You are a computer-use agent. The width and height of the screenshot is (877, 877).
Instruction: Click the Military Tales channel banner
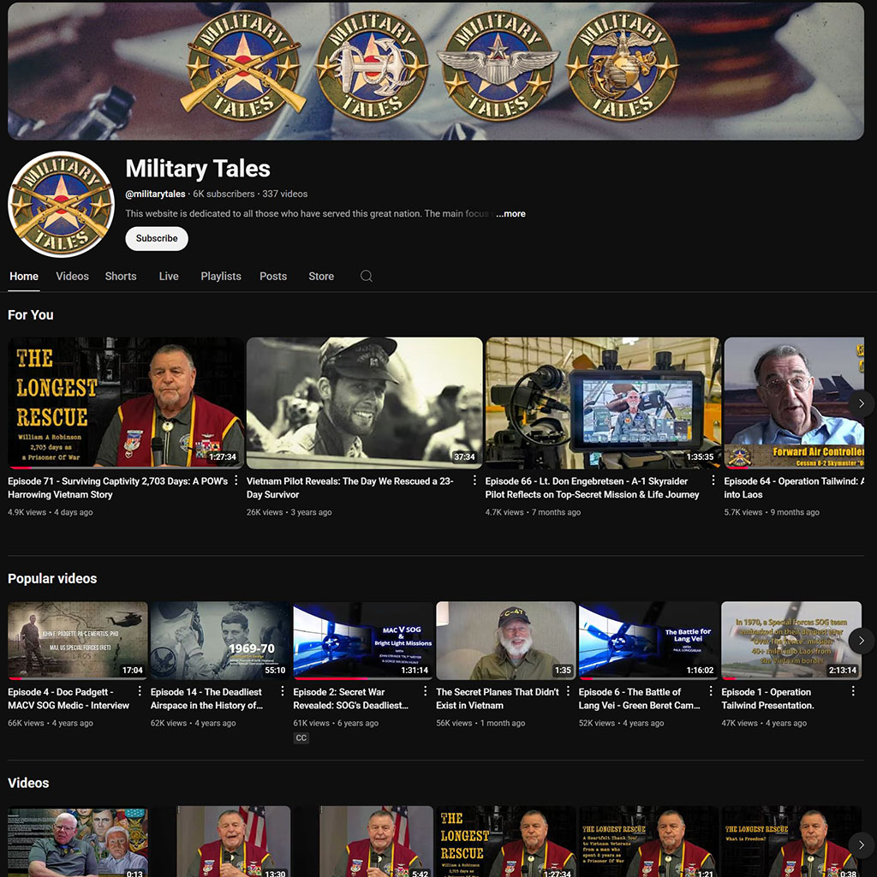(436, 71)
